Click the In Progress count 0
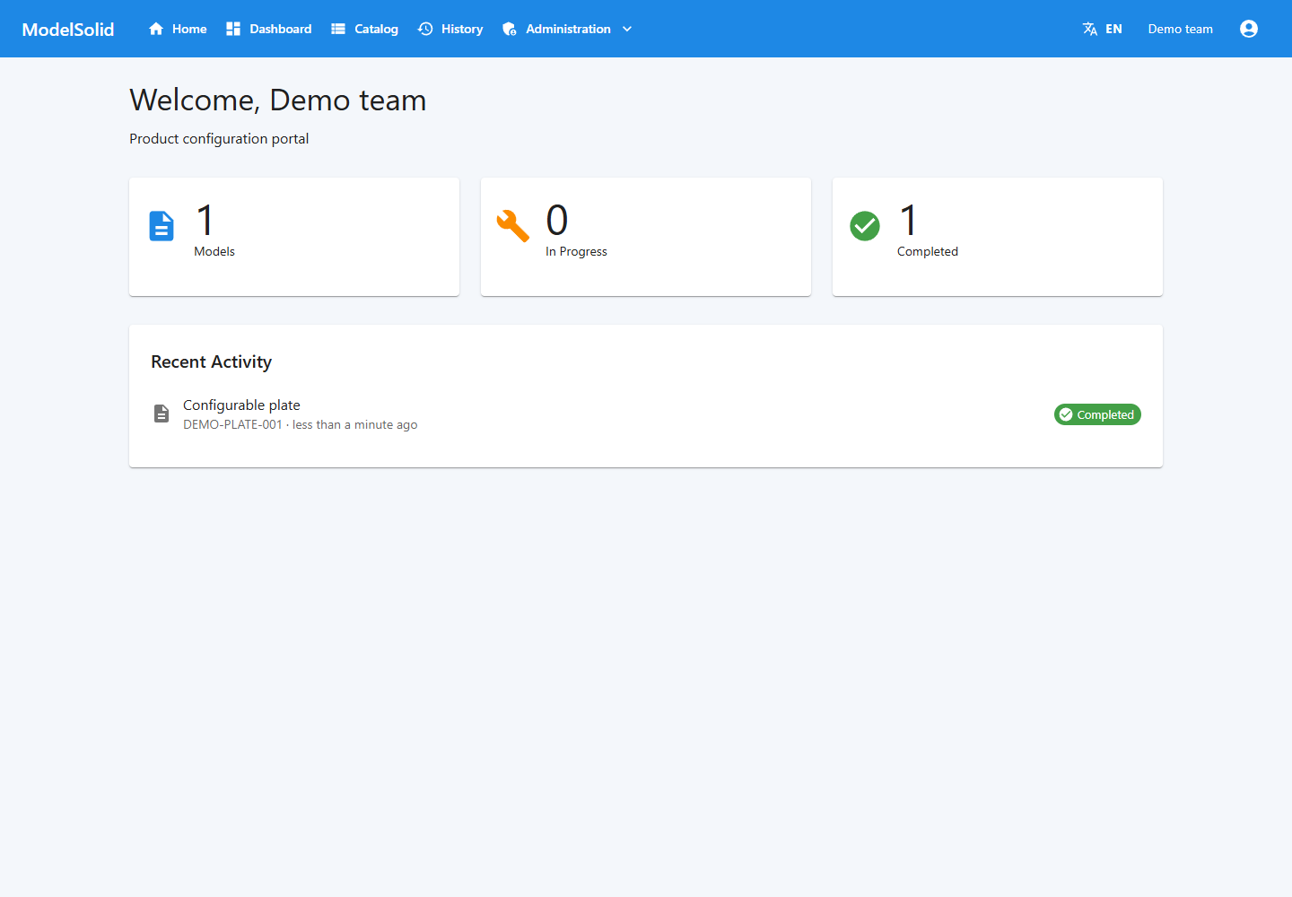This screenshot has height=897, width=1292. tap(557, 220)
